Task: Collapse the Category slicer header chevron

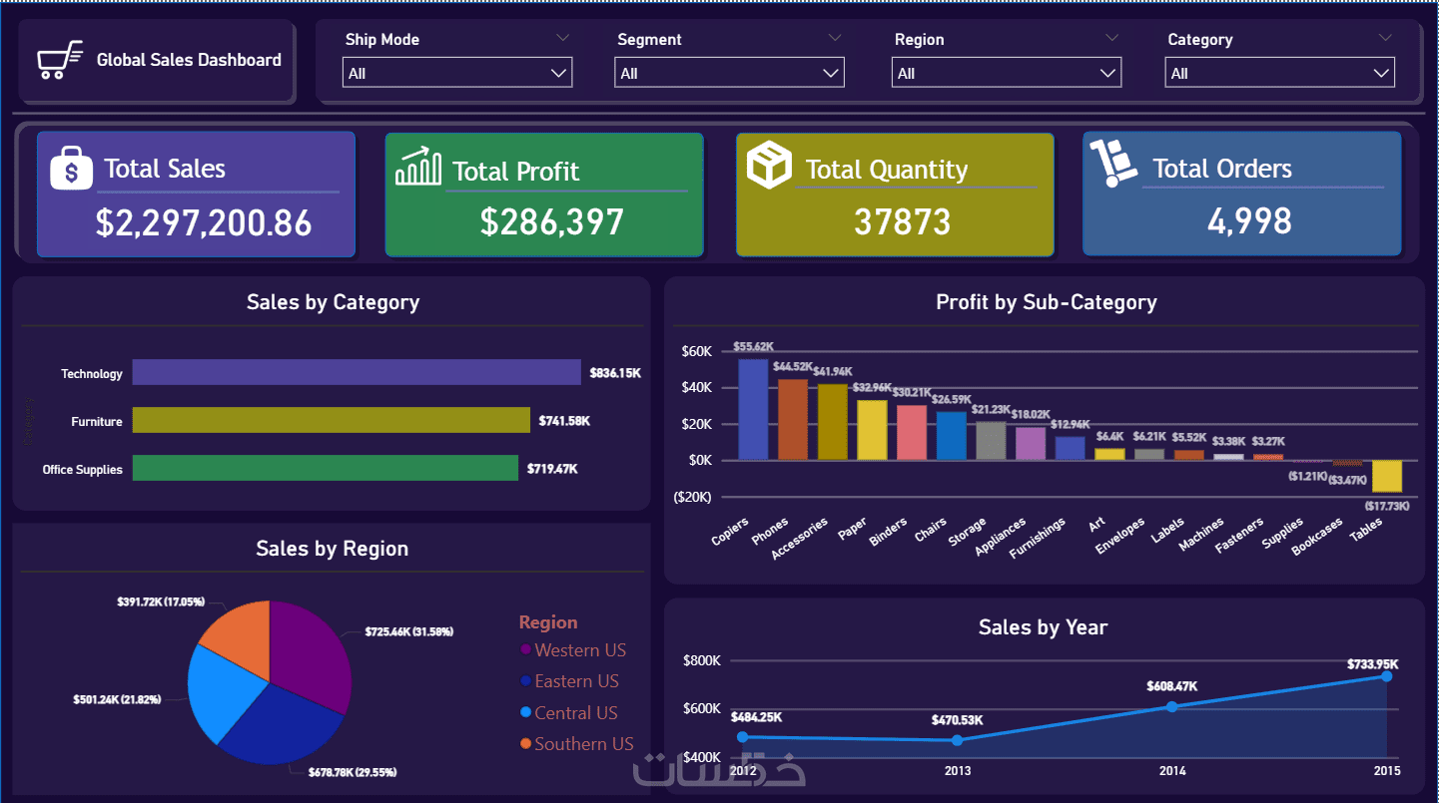Action: (1384, 38)
